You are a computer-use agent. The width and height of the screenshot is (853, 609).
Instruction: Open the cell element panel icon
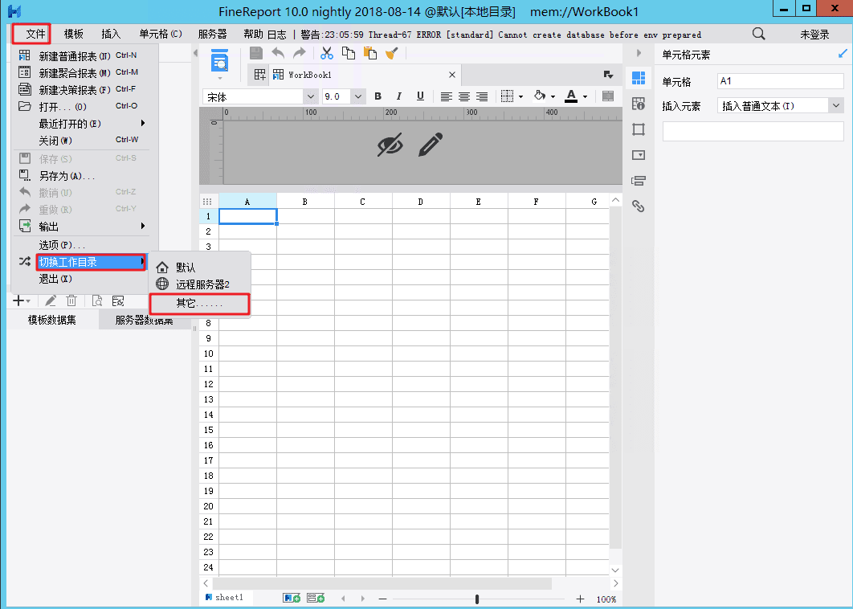click(x=639, y=78)
